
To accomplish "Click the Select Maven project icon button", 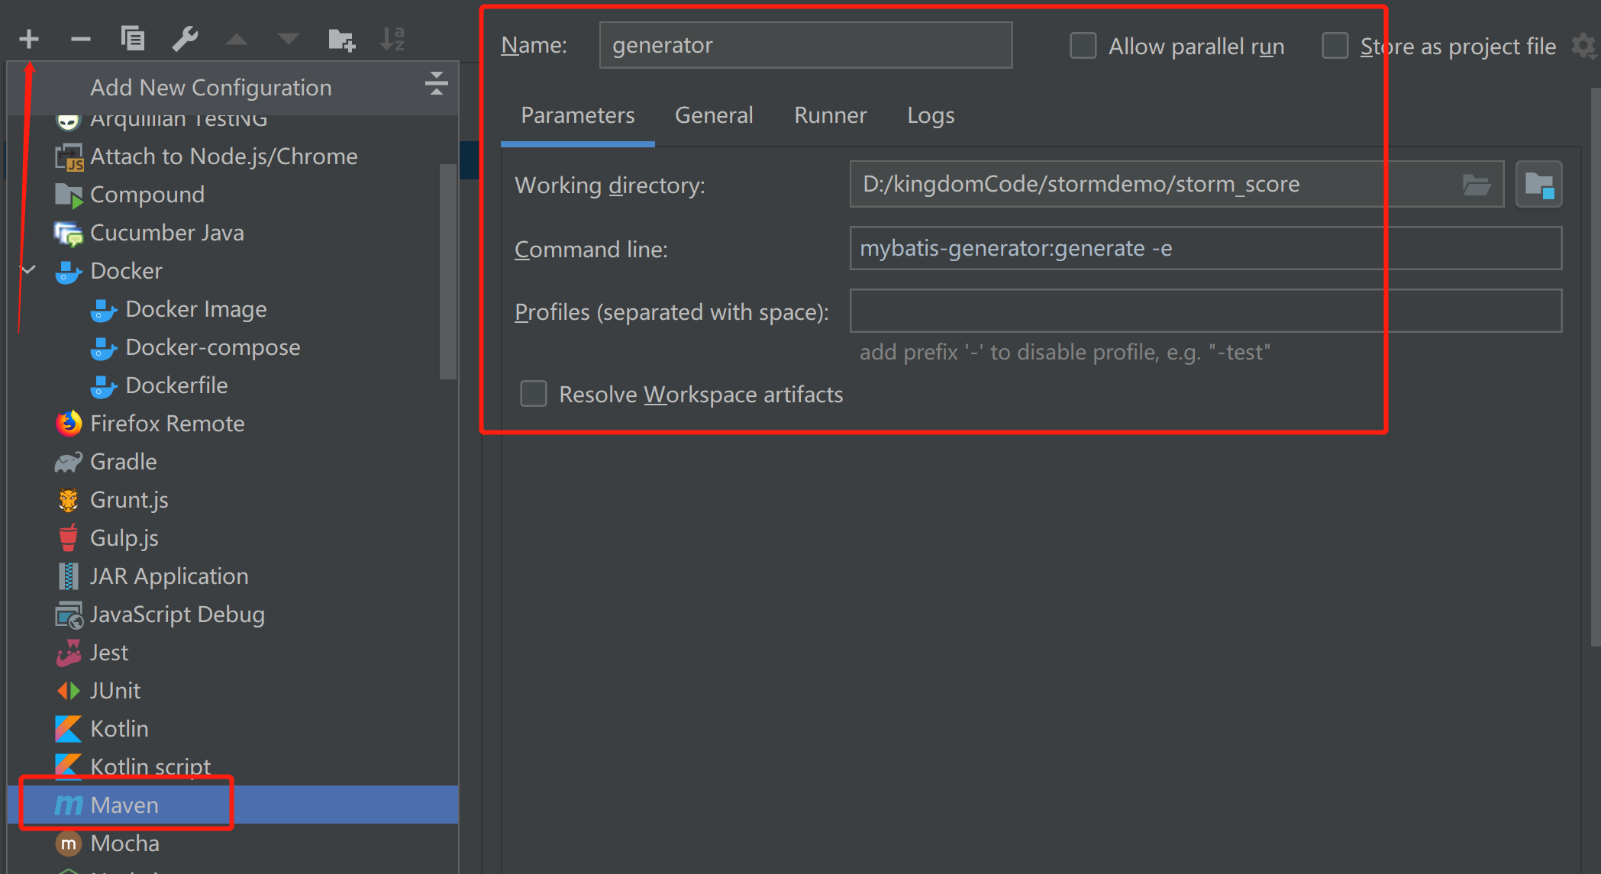I will 1538,185.
